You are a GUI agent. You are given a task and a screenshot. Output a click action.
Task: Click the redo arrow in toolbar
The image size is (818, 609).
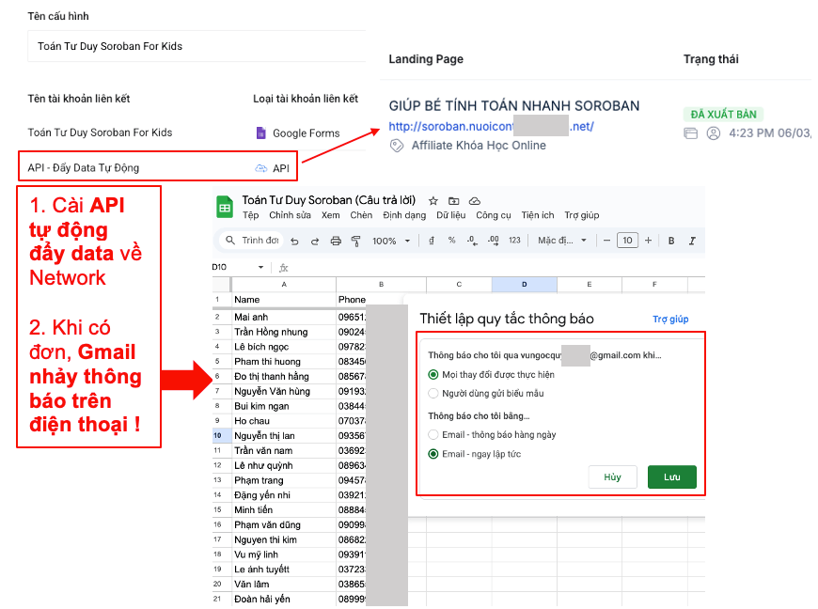pos(315,241)
